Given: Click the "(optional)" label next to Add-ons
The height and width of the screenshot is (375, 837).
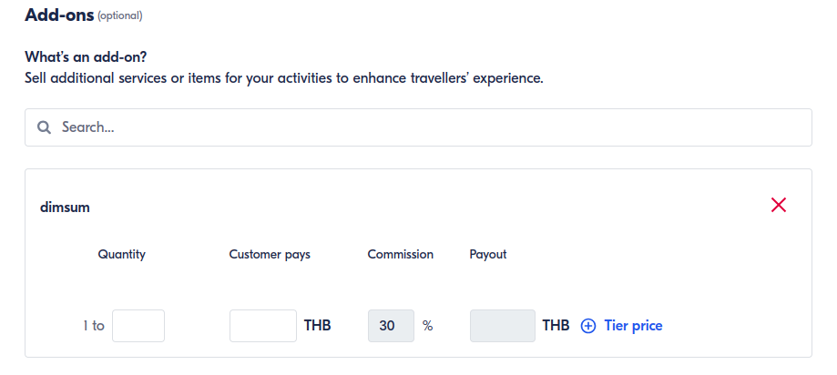Looking at the screenshot, I should point(120,15).
